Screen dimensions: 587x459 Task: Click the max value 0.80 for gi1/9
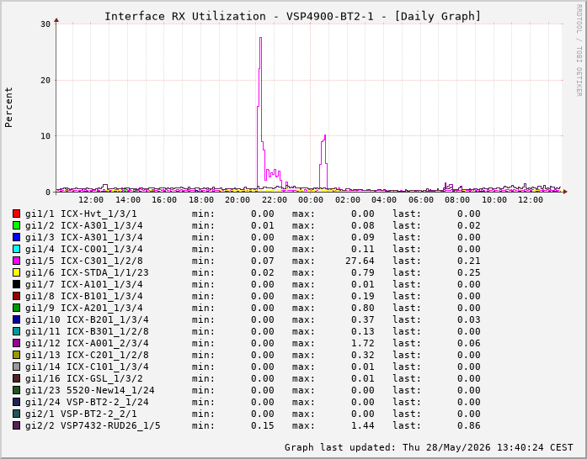363,308
